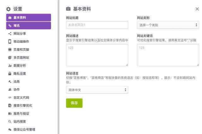The height and width of the screenshot is (134, 202).
Task: Click the 网站关键词 textarea resize handle
Action: click(198, 65)
